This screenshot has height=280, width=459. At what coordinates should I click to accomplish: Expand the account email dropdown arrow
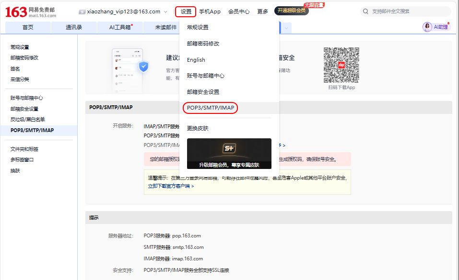(166, 11)
